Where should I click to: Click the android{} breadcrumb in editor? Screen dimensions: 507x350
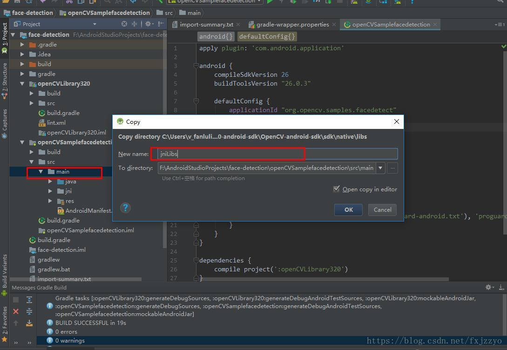216,36
